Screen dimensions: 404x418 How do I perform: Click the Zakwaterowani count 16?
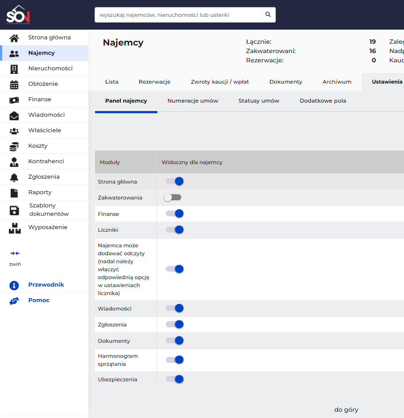372,51
